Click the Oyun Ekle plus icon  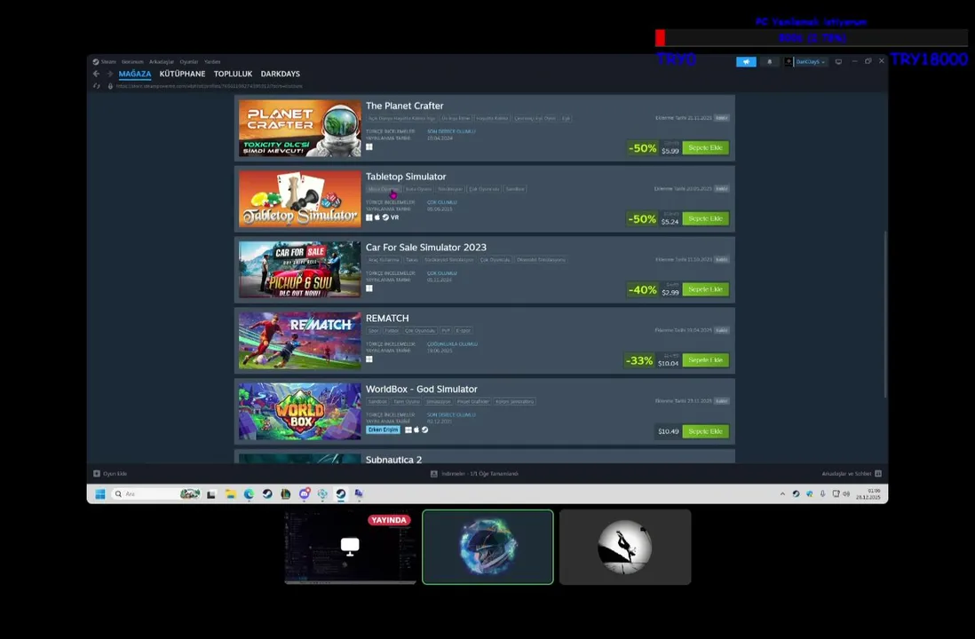tap(97, 473)
